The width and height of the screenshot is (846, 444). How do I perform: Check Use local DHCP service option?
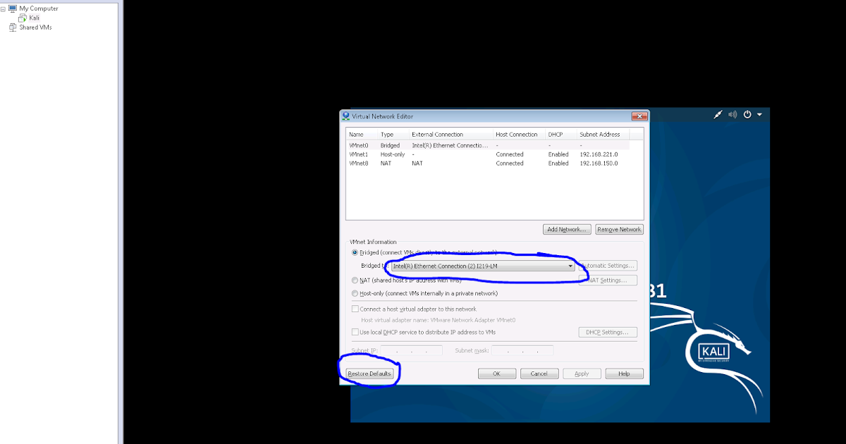coord(356,331)
